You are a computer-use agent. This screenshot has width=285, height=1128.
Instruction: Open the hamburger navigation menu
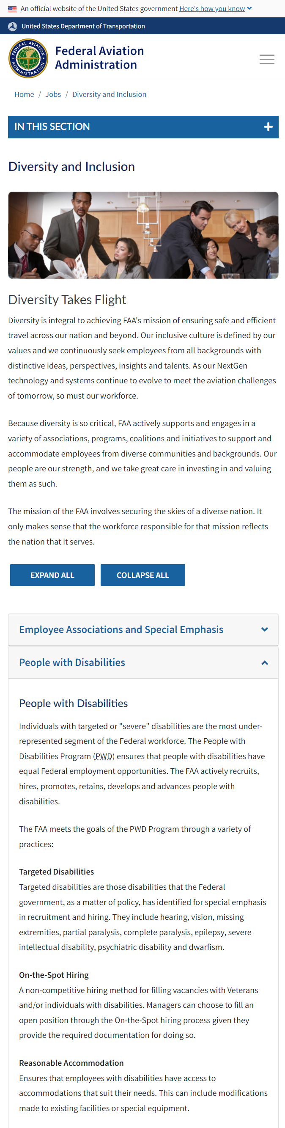pyautogui.click(x=267, y=59)
